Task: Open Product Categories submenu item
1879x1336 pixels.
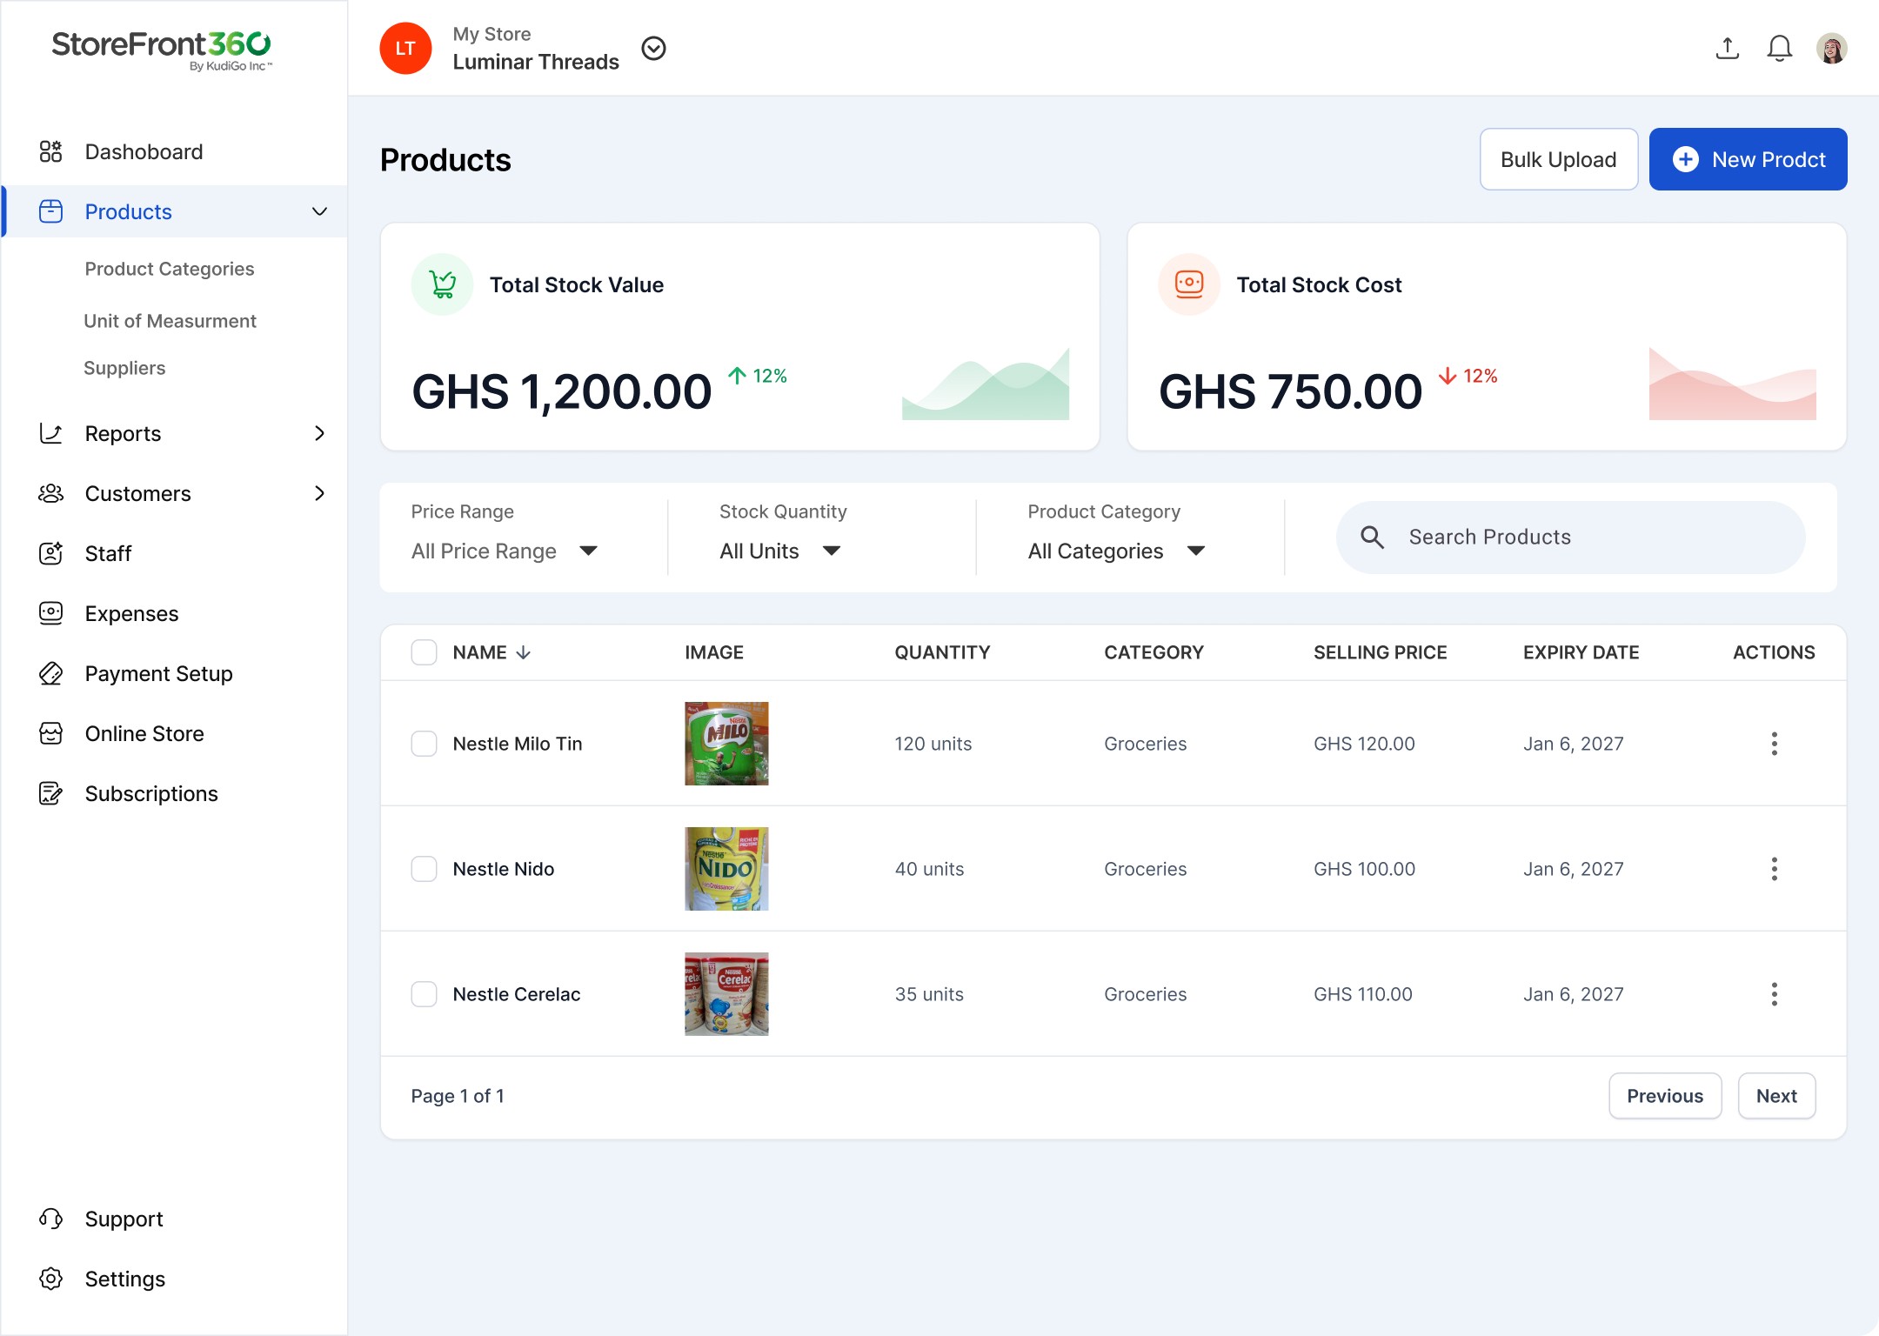Action: 170,269
